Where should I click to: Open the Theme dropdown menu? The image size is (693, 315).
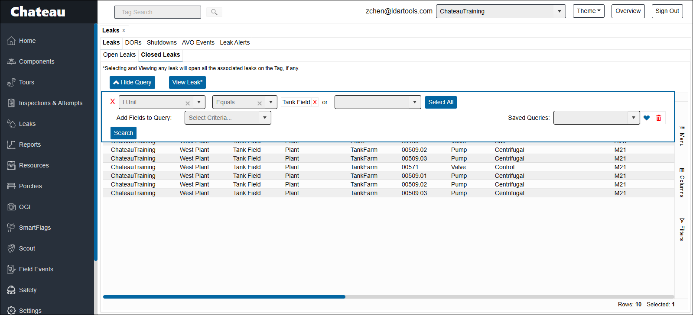pos(588,11)
